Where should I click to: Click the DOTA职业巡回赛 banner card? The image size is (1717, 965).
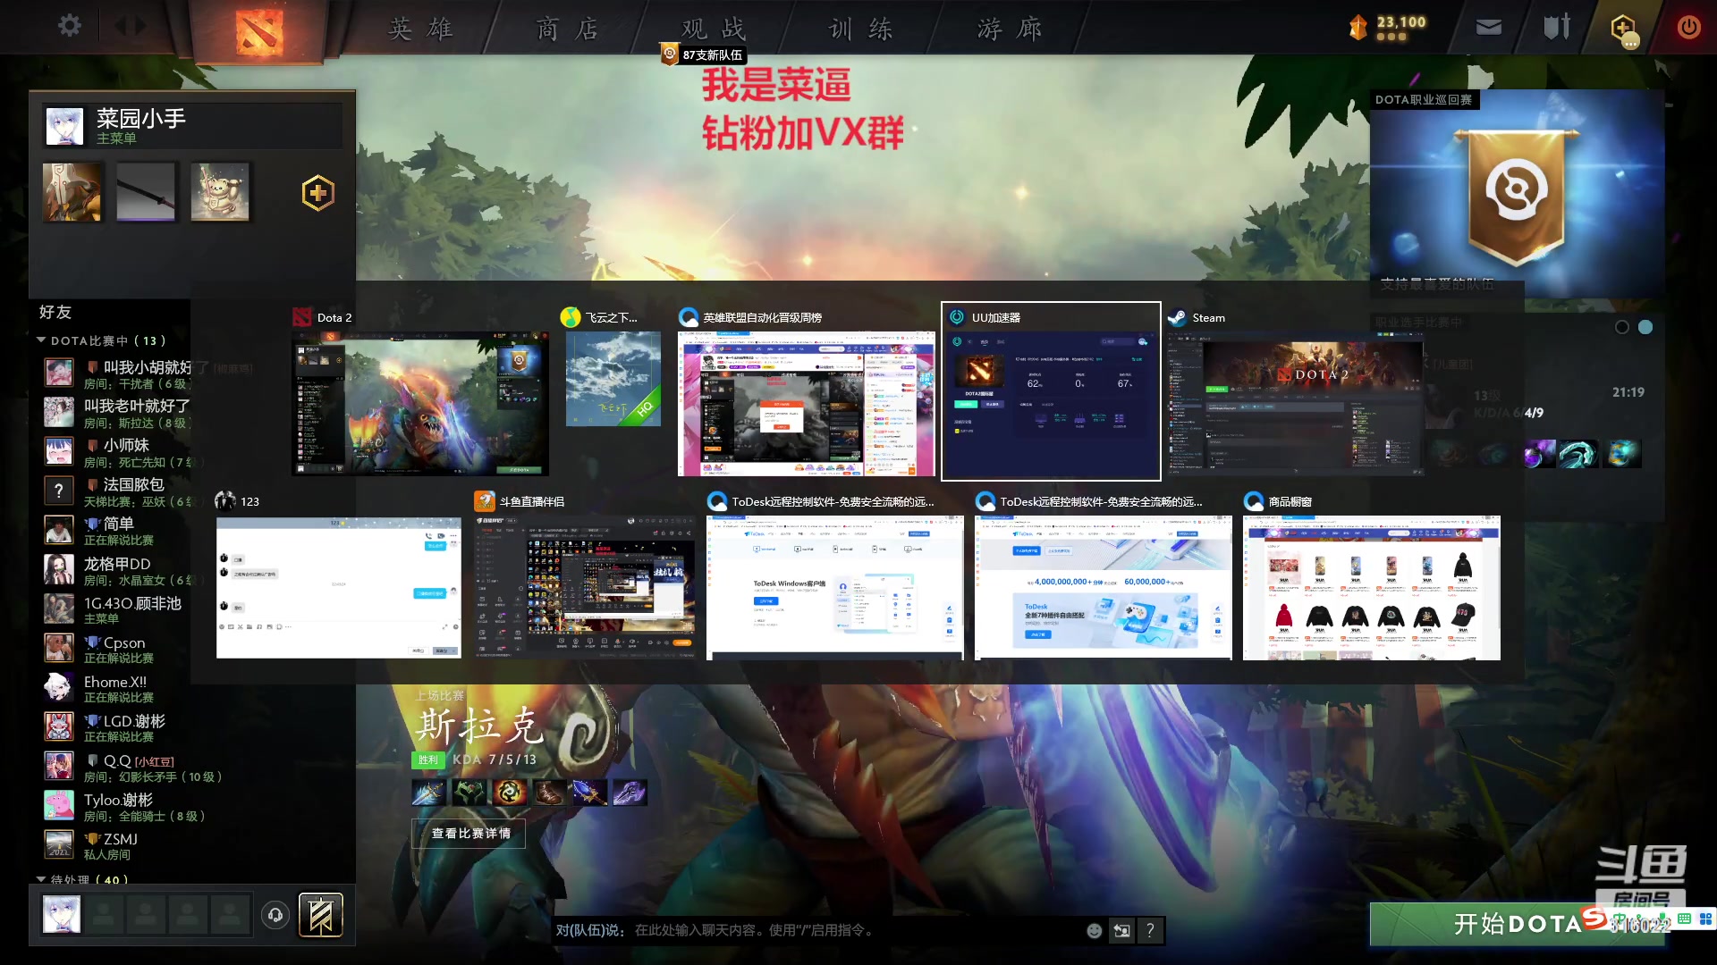(x=1517, y=193)
